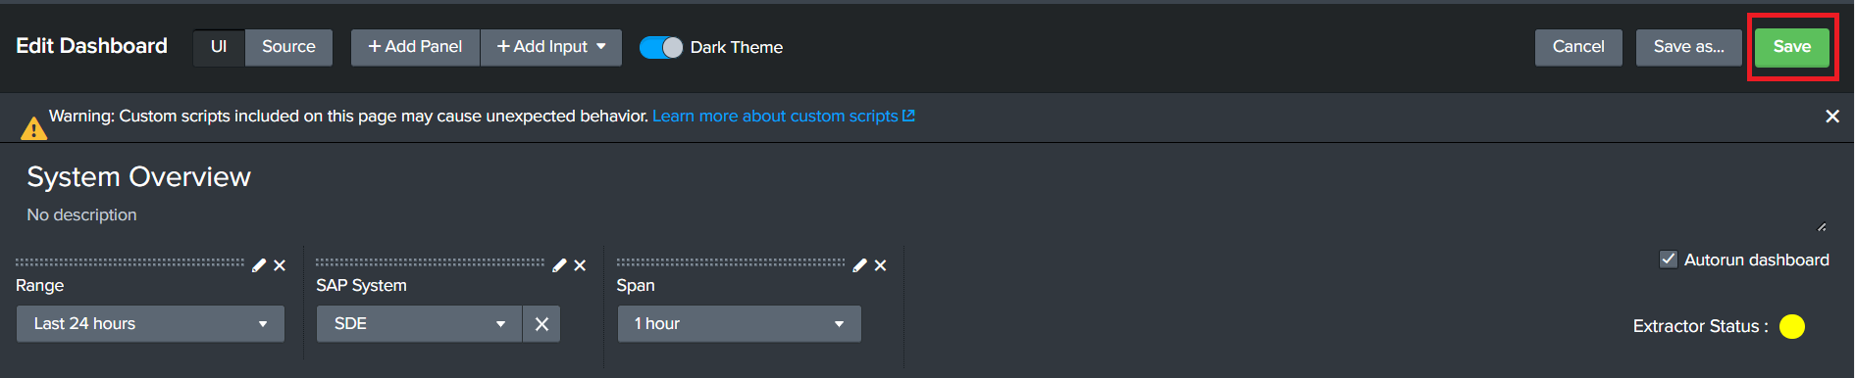Switch to the UI view tab
The width and height of the screenshot is (1855, 378).
219,47
